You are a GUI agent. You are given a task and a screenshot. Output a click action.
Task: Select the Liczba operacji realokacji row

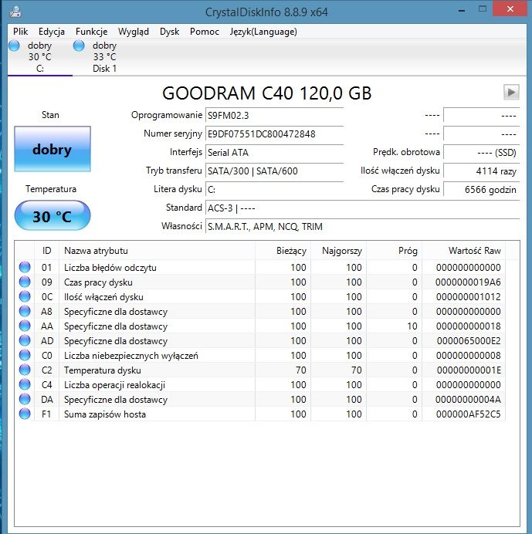pos(260,384)
